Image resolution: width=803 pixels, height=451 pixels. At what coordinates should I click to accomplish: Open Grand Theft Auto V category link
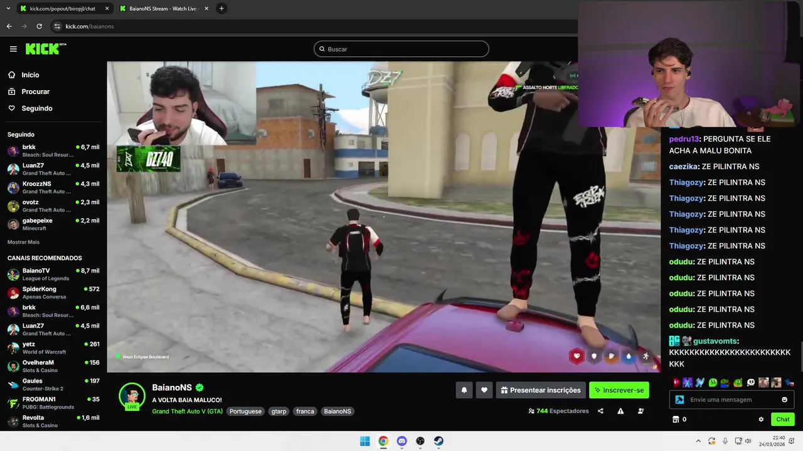coord(187,412)
